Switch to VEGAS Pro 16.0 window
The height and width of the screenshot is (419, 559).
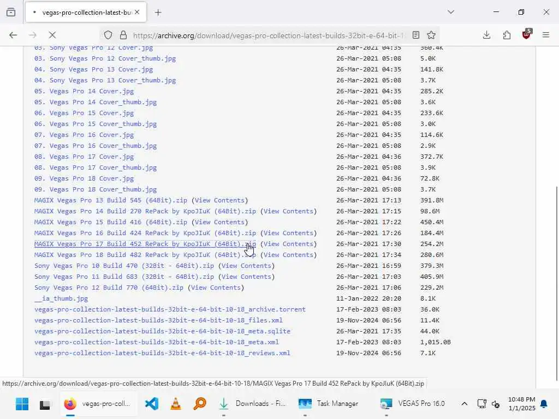pyautogui.click(x=413, y=404)
